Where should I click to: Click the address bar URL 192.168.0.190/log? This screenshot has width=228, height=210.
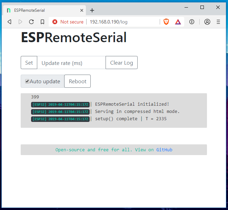pos(108,22)
